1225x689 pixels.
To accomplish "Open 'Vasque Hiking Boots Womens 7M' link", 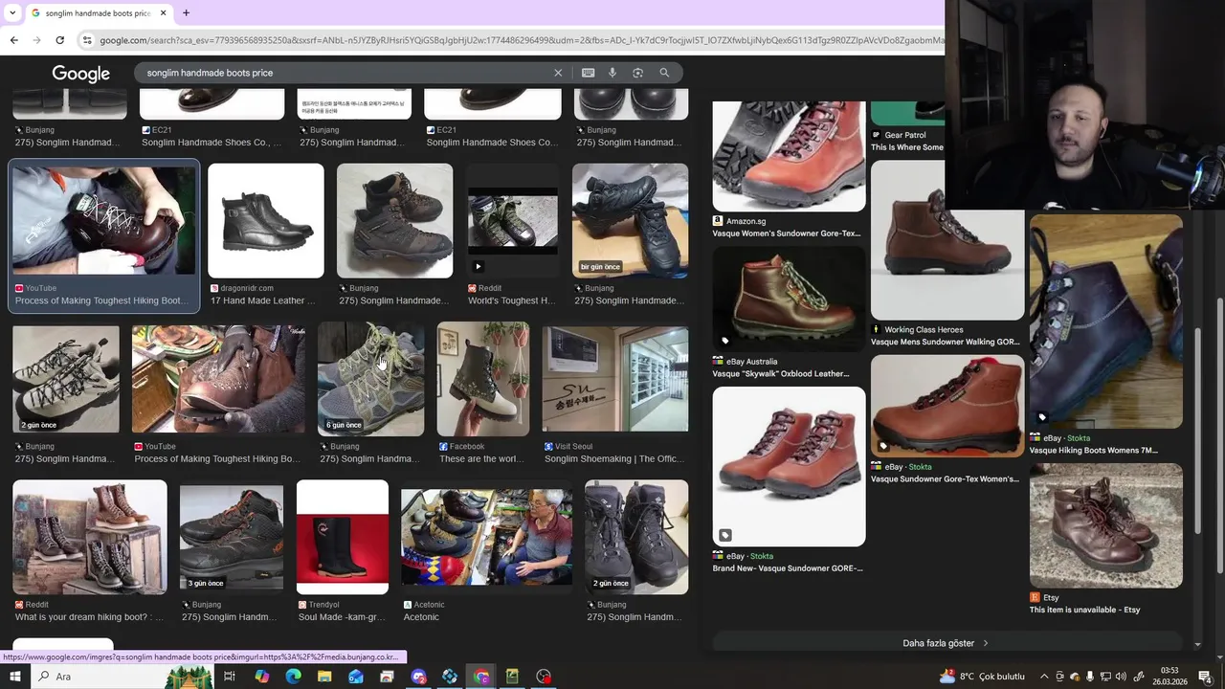I will 1093,451.
